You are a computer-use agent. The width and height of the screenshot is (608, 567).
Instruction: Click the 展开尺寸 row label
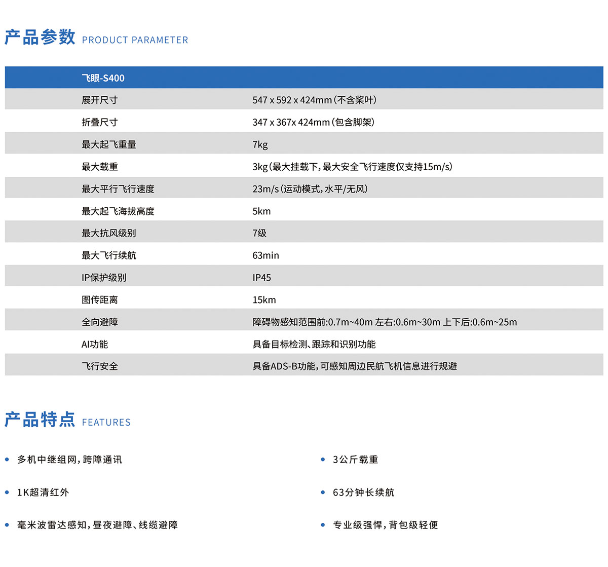pyautogui.click(x=99, y=100)
